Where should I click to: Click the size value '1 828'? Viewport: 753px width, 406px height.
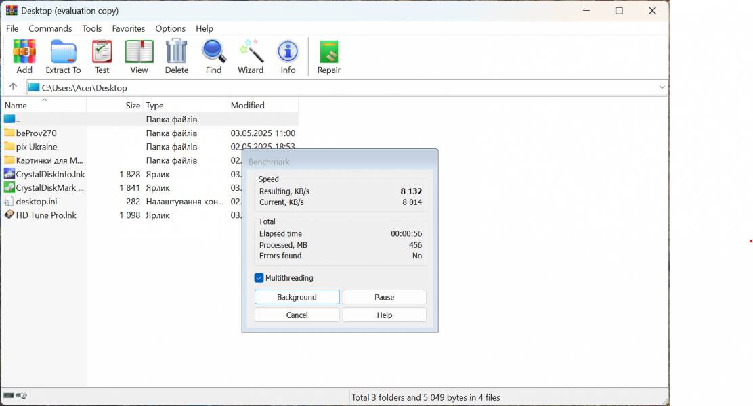(129, 174)
